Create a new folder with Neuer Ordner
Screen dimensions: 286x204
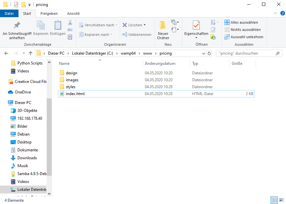163,30
